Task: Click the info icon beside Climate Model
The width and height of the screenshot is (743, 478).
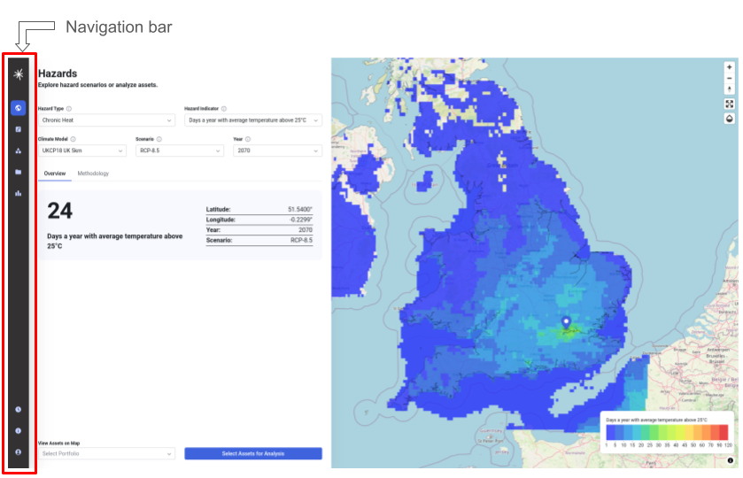Action: [x=73, y=139]
